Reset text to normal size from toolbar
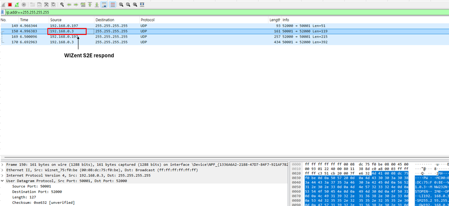This screenshot has height=206, width=449. pos(135,5)
